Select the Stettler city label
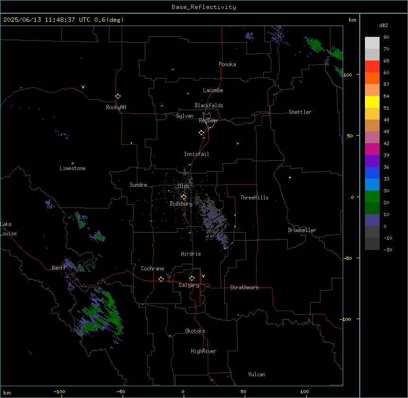The height and width of the screenshot is (398, 408). pos(300,112)
